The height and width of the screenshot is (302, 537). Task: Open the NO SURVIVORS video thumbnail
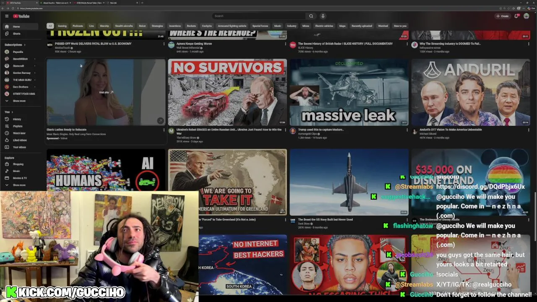tap(227, 92)
